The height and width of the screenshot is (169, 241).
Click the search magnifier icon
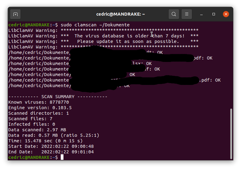tap(174, 14)
